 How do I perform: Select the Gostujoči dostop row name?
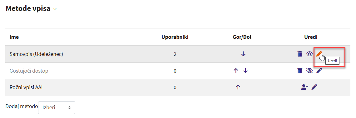[x=29, y=71]
